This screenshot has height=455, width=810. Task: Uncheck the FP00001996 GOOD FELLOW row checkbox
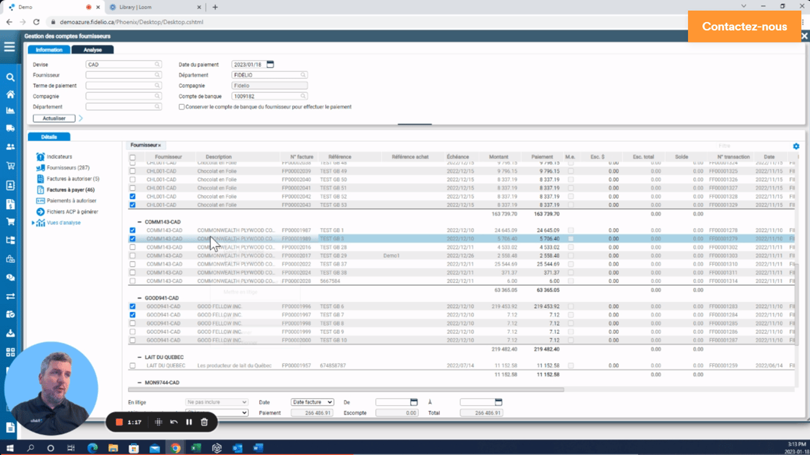(x=133, y=306)
